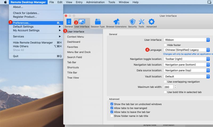Enable Use bold title in selected tab
The width and height of the screenshot is (213, 127).
click(165, 92)
